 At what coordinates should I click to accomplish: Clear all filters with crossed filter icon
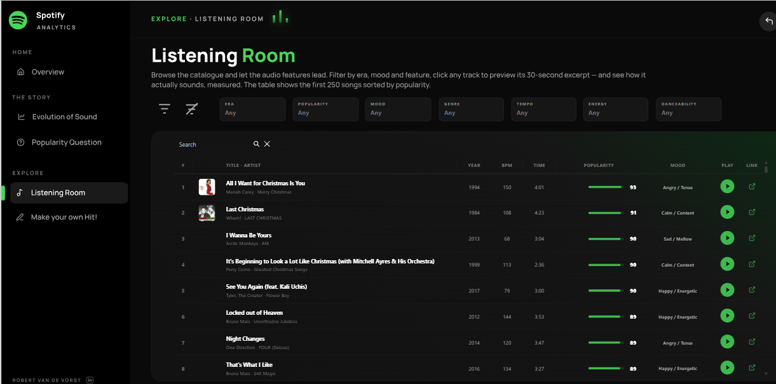tap(191, 109)
